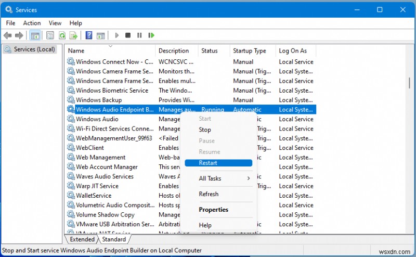Screen dimensions: 416x257
Task: Click the Forward arrow toolbar icon
Action: tap(19, 35)
